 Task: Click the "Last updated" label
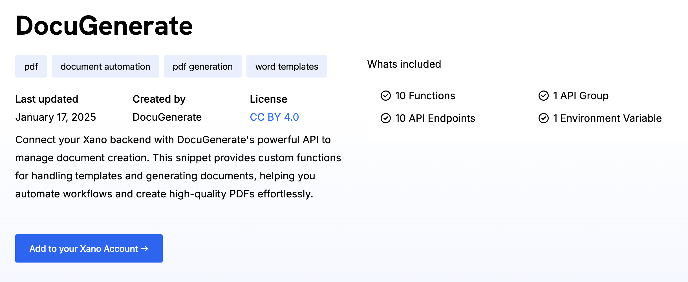click(47, 99)
